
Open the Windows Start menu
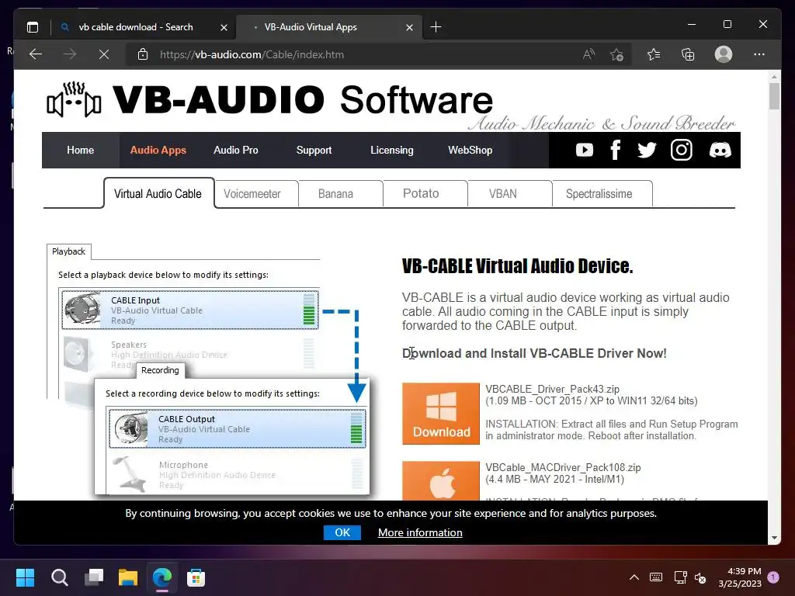[x=25, y=577]
